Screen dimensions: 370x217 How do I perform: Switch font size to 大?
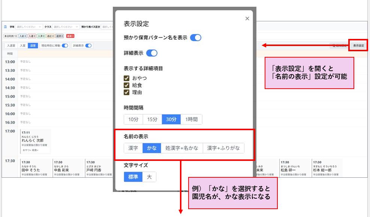[149, 177]
